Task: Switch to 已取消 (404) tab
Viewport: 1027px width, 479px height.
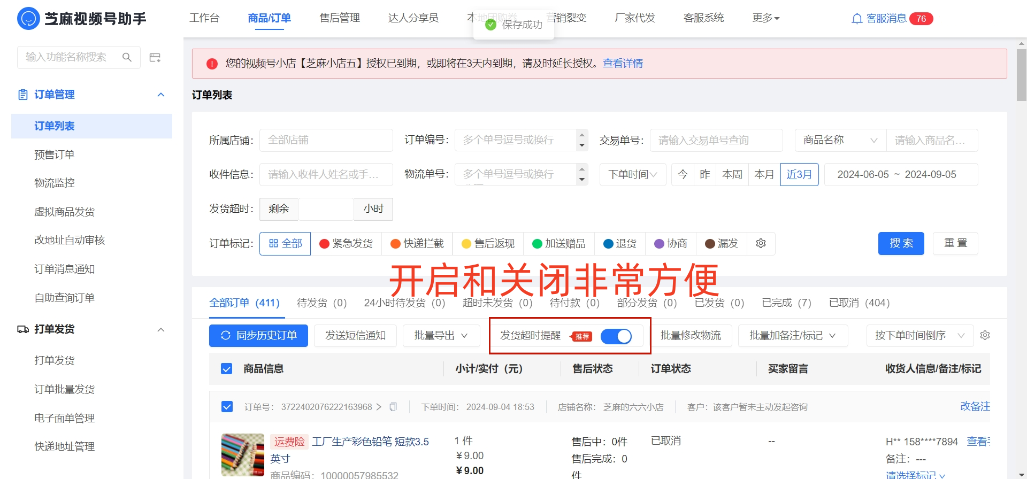Action: click(x=860, y=303)
